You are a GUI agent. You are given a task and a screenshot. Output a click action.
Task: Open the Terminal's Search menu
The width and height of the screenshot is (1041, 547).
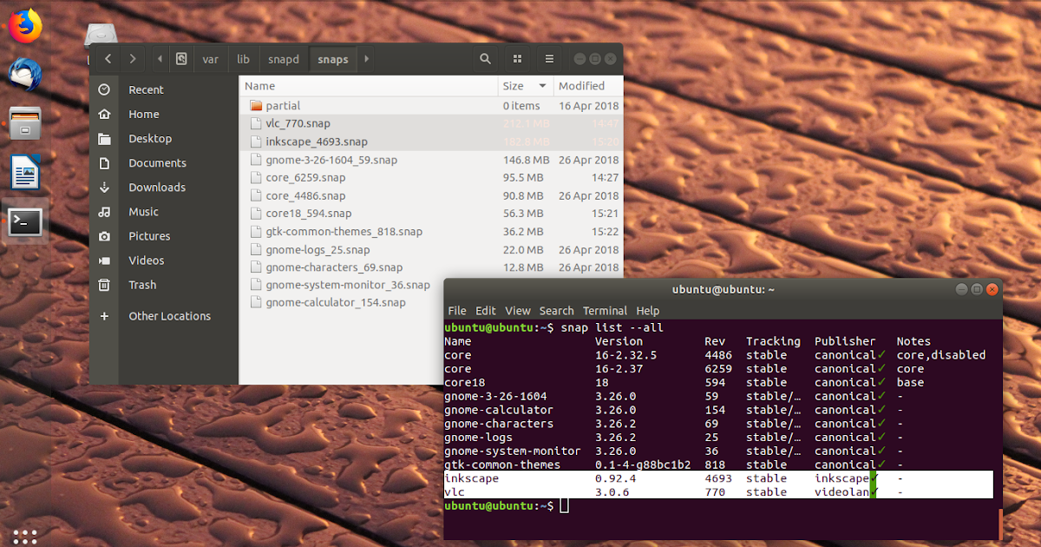coord(556,311)
